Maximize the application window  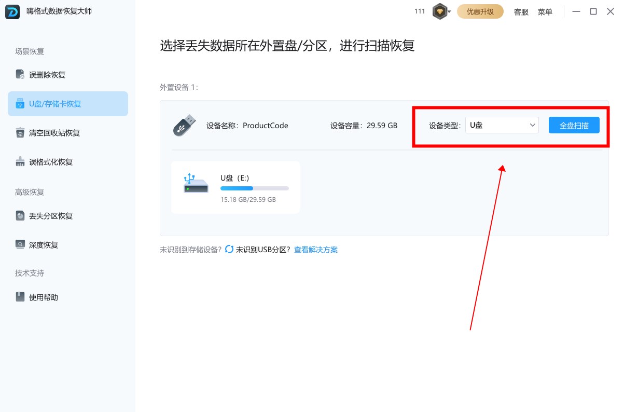tap(593, 11)
